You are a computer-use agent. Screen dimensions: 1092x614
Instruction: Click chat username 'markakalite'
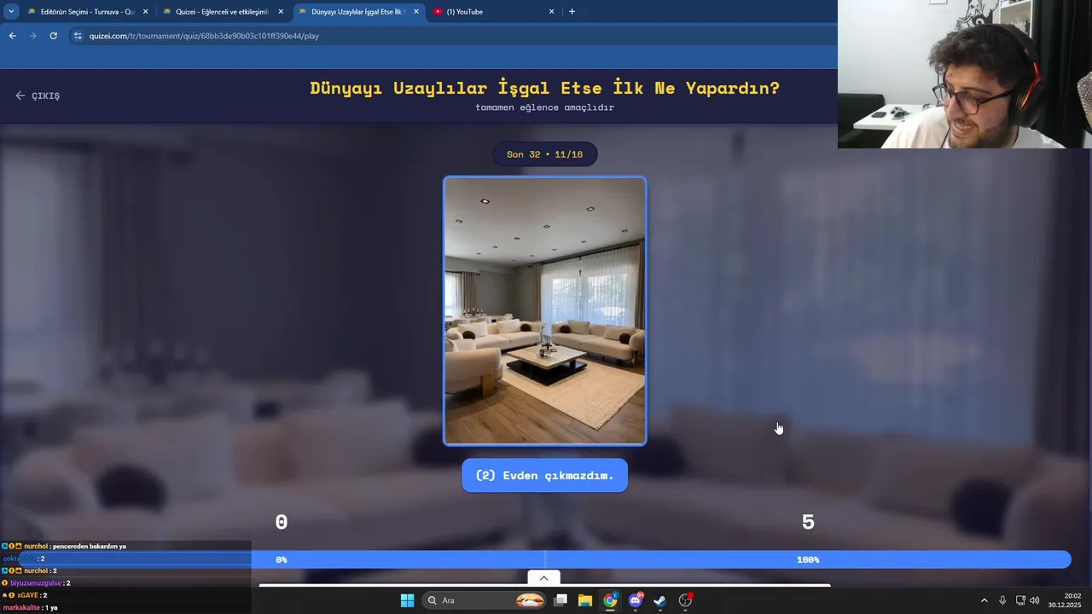(22, 607)
